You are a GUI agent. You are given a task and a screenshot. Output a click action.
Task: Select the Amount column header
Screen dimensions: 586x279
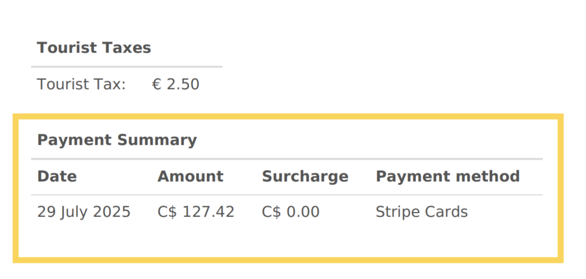pos(190,176)
